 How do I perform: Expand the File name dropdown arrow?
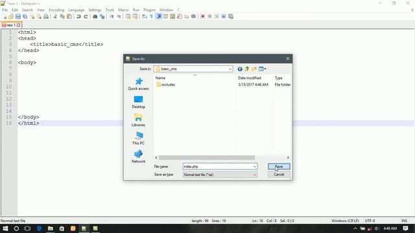[x=255, y=166]
